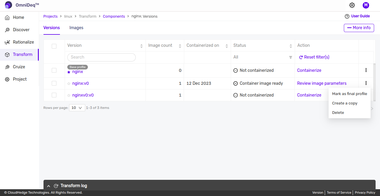Open Project in sidebar
The width and height of the screenshot is (380, 196).
19,79
